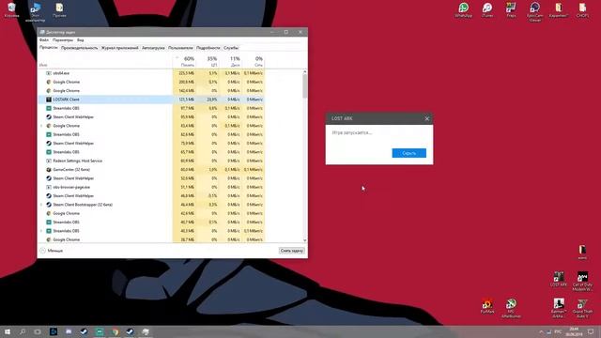
Task: Select the EpocCam Viewer desktop icon
Action: pyautogui.click(x=534, y=11)
